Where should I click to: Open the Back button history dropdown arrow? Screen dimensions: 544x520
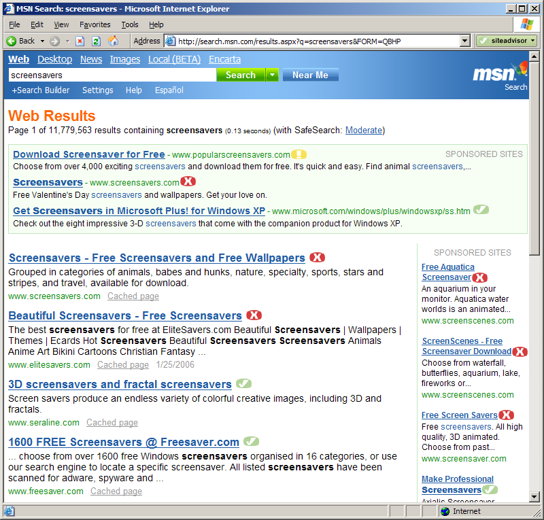(x=42, y=41)
